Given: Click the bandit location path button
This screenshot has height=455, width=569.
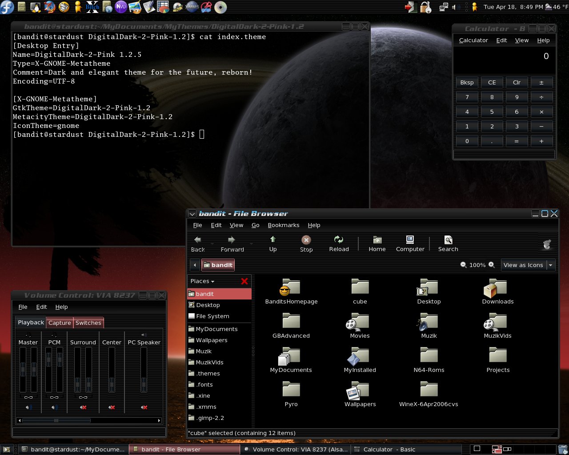Looking at the screenshot, I should click(x=218, y=265).
